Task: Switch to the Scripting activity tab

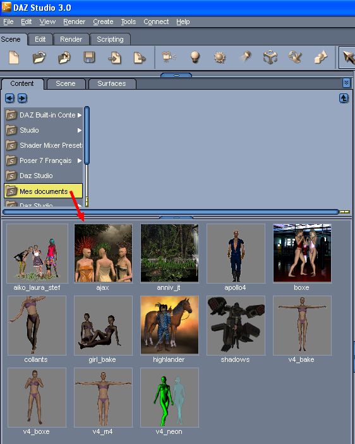Action: pos(110,39)
